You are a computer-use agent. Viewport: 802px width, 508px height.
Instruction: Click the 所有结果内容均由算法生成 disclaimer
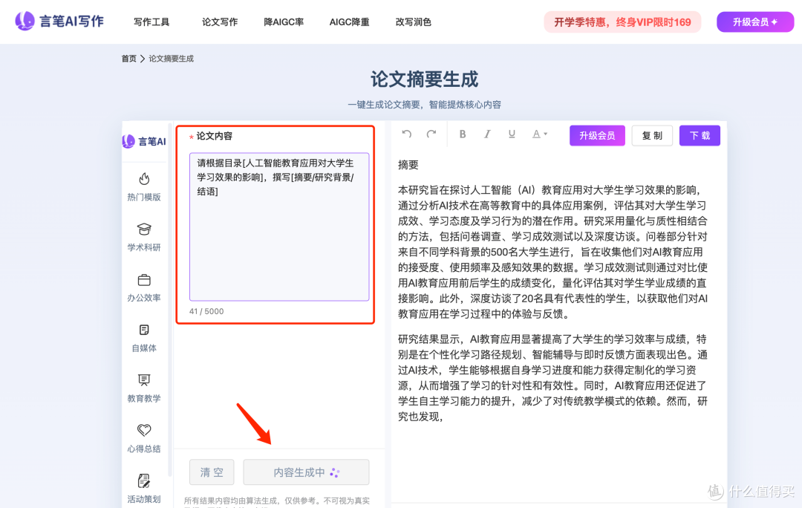tap(277, 502)
